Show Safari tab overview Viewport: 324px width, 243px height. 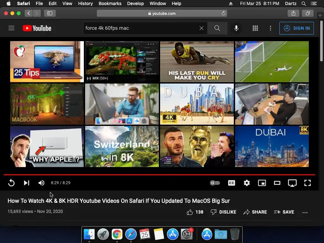(308, 13)
